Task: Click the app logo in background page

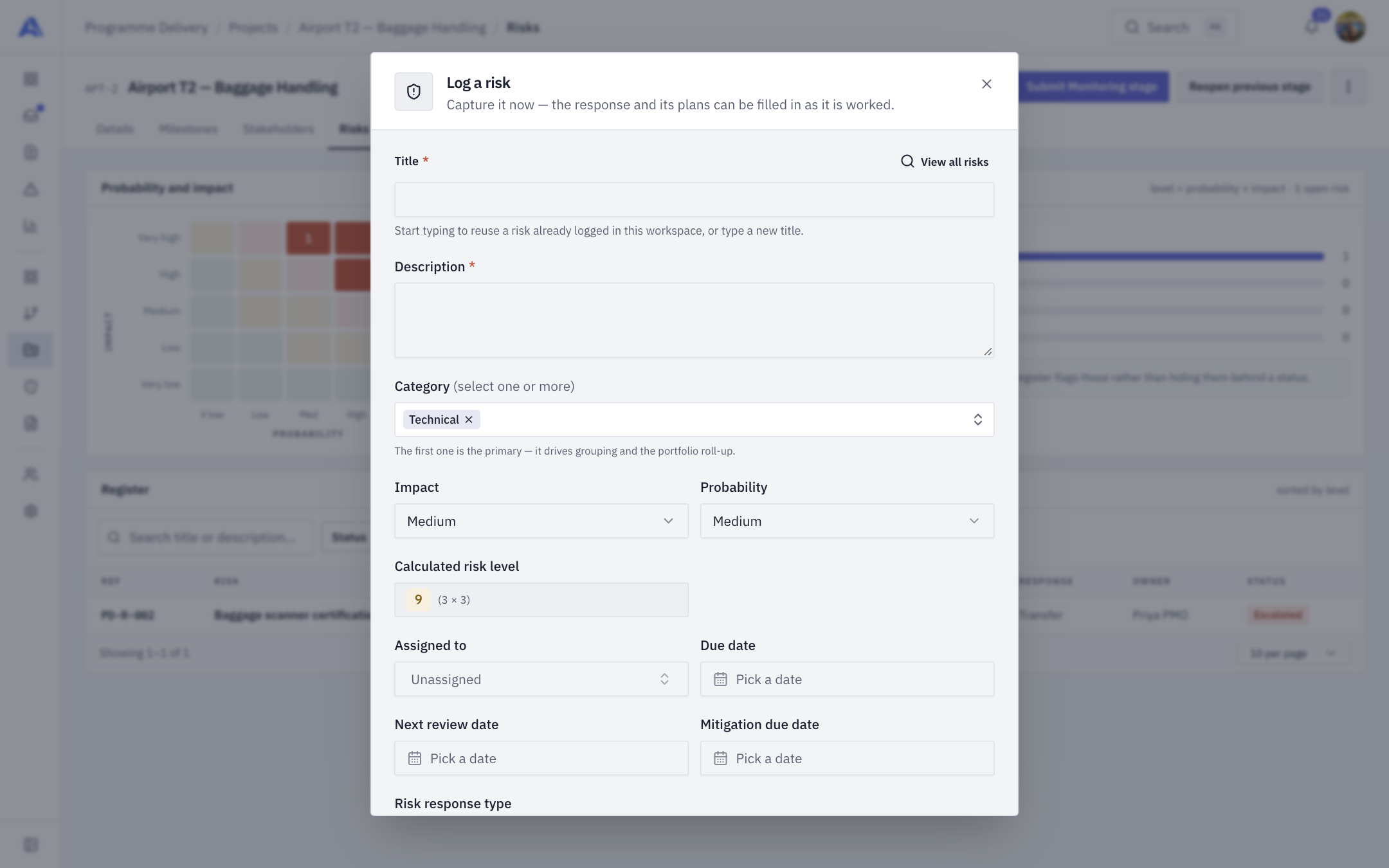Action: [30, 27]
